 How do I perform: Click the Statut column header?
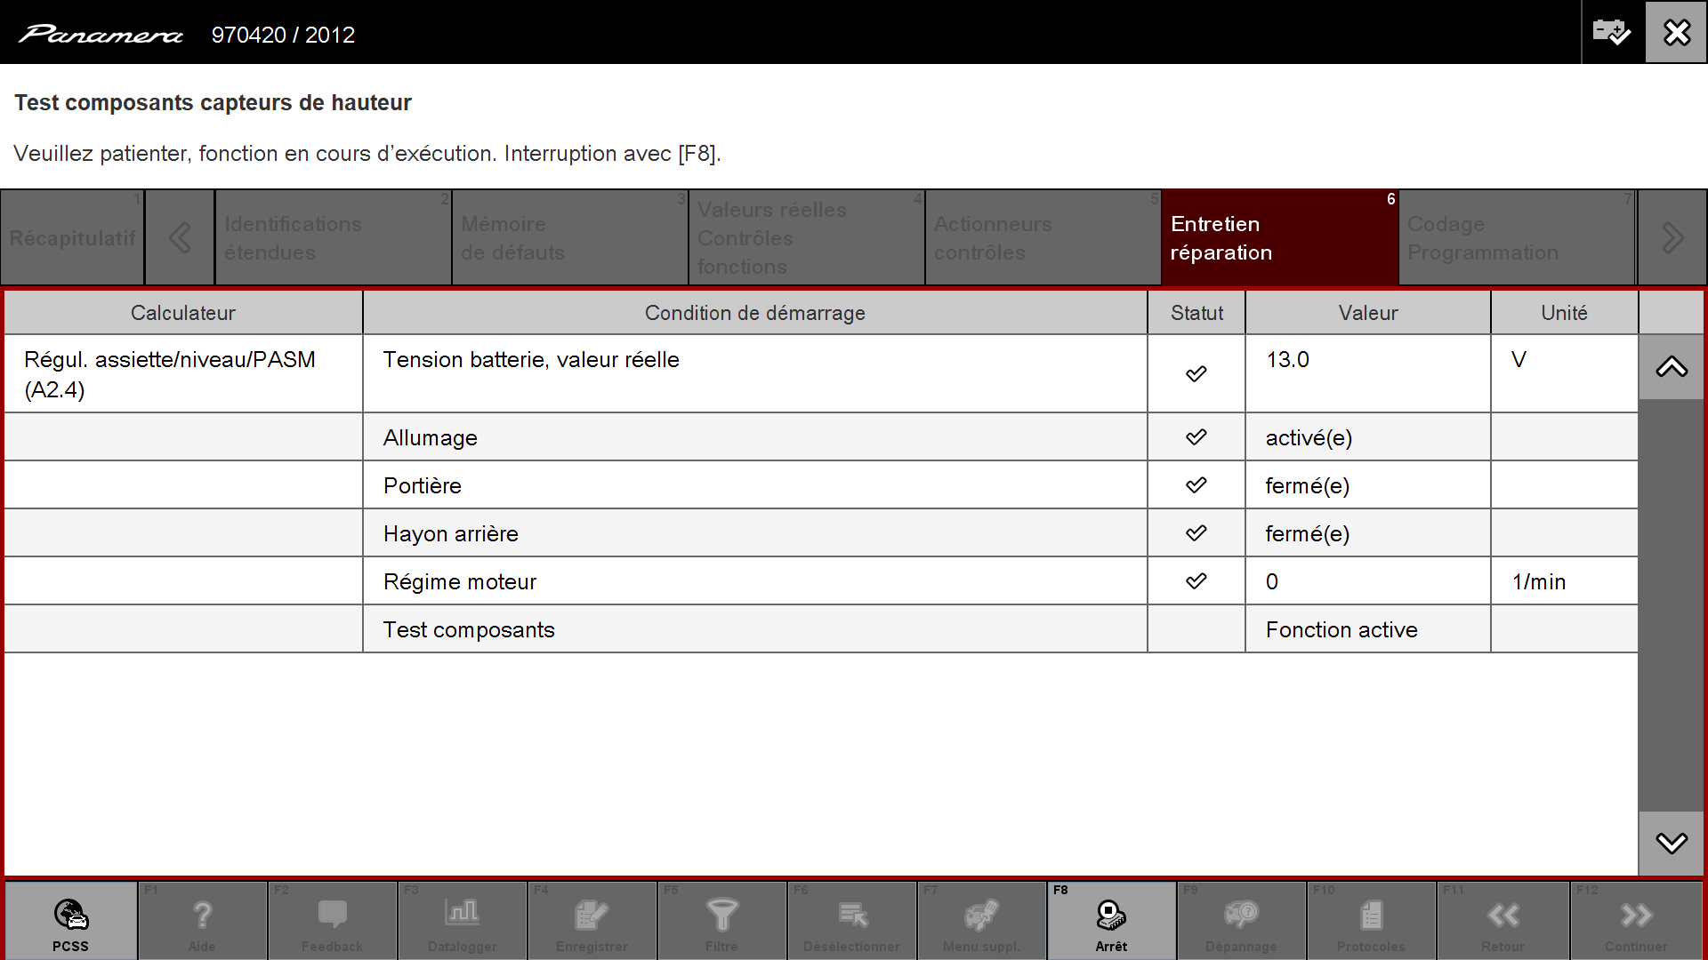[x=1196, y=313]
